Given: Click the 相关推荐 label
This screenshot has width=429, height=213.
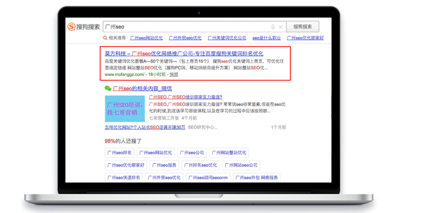Looking at the screenshot, I should point(119,38).
